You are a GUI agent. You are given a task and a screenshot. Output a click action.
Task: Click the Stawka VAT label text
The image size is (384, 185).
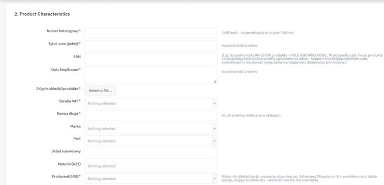68,101
